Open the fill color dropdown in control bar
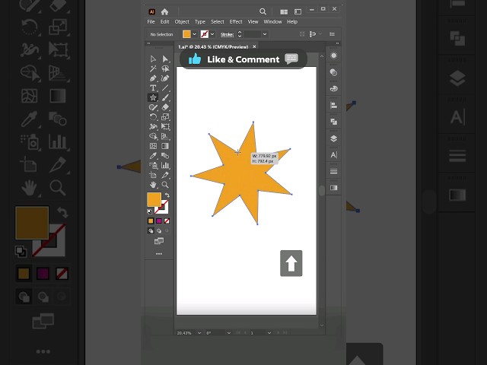Screen dimensions: 487x365 195,34
